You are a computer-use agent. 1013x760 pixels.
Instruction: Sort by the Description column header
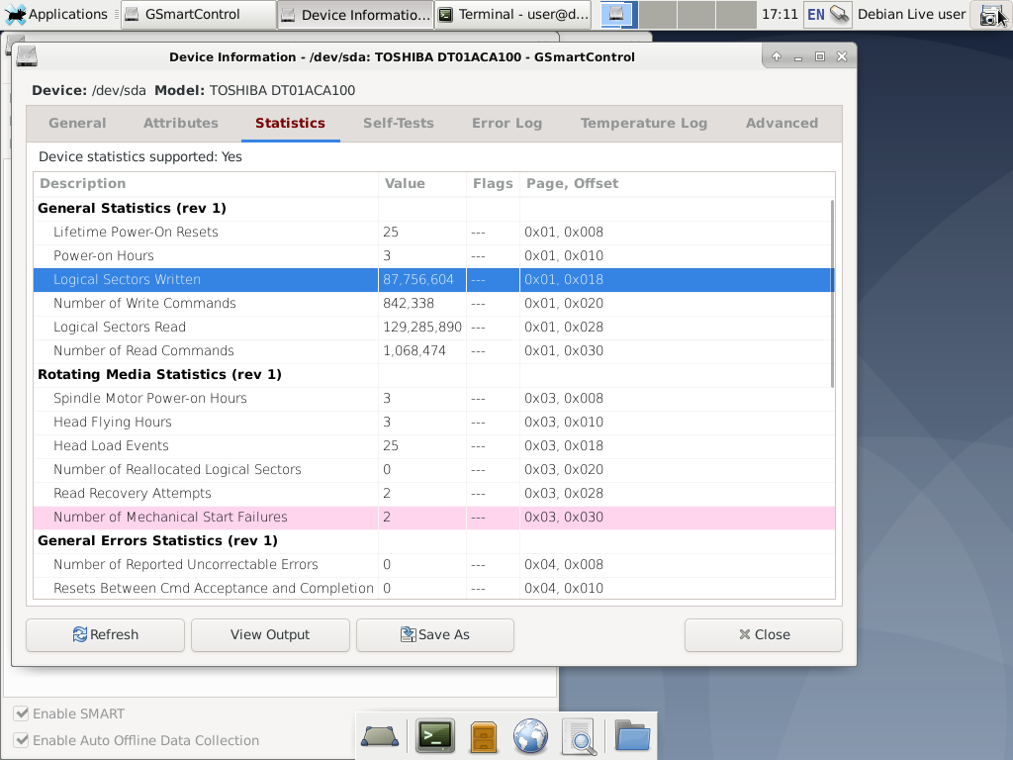click(206, 183)
